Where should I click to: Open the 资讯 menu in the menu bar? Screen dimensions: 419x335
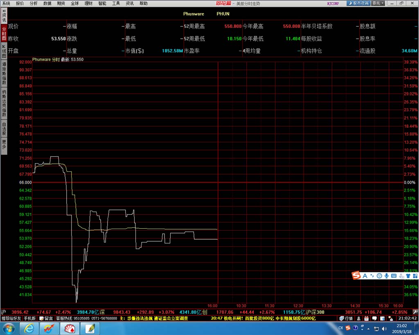pos(130,3)
